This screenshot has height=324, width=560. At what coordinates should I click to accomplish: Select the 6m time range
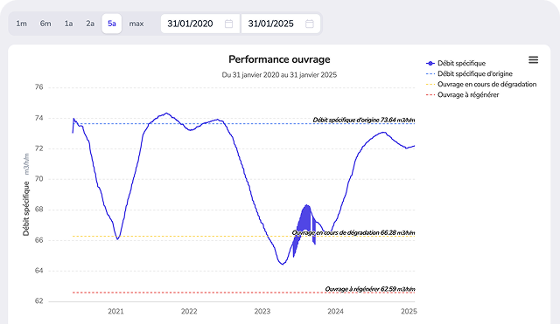(x=45, y=24)
